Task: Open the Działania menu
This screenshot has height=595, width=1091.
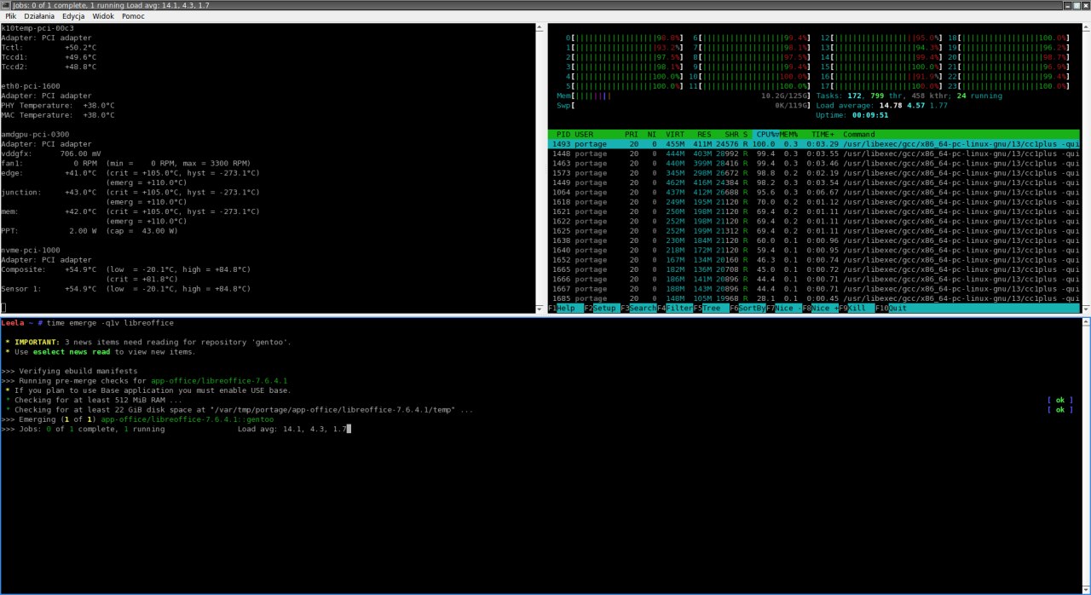Action: [x=39, y=15]
